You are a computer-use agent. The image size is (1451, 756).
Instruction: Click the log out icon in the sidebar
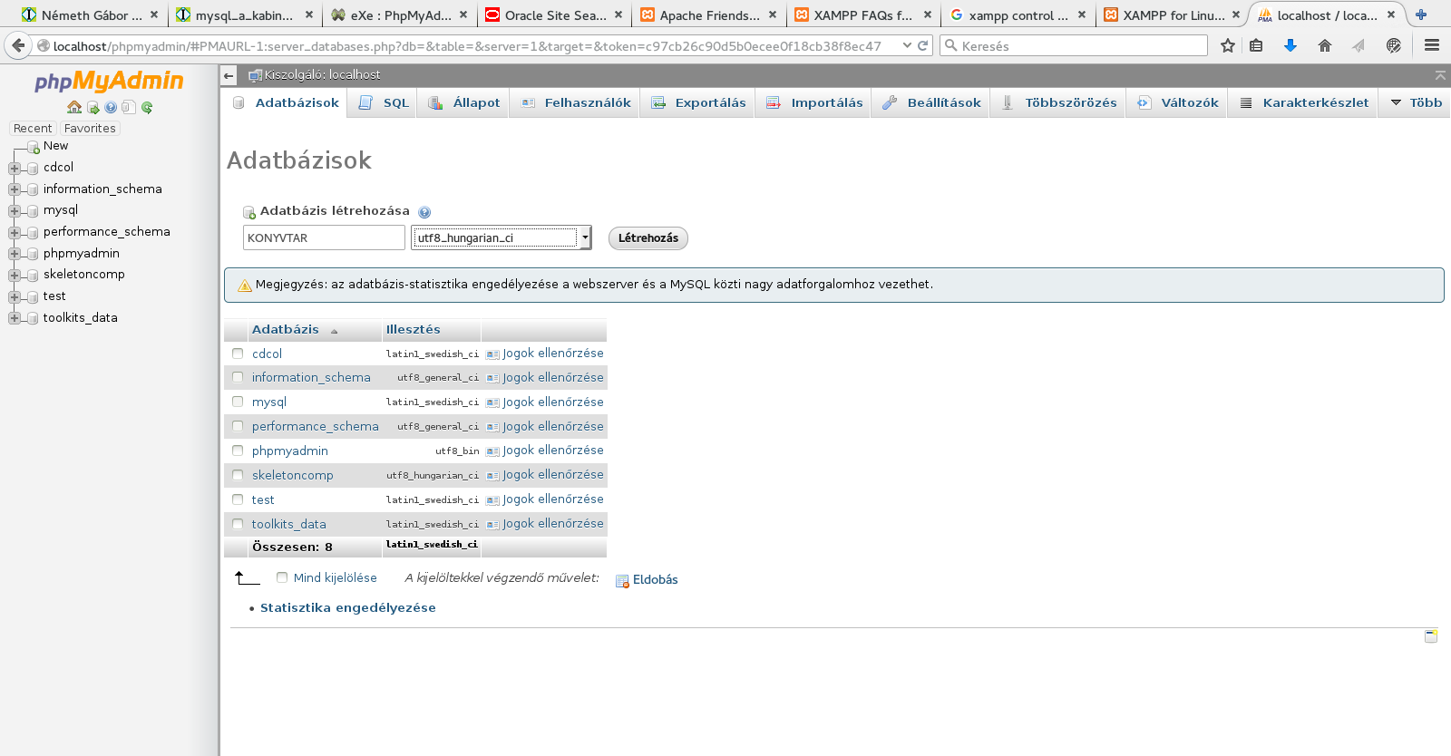tap(93, 107)
